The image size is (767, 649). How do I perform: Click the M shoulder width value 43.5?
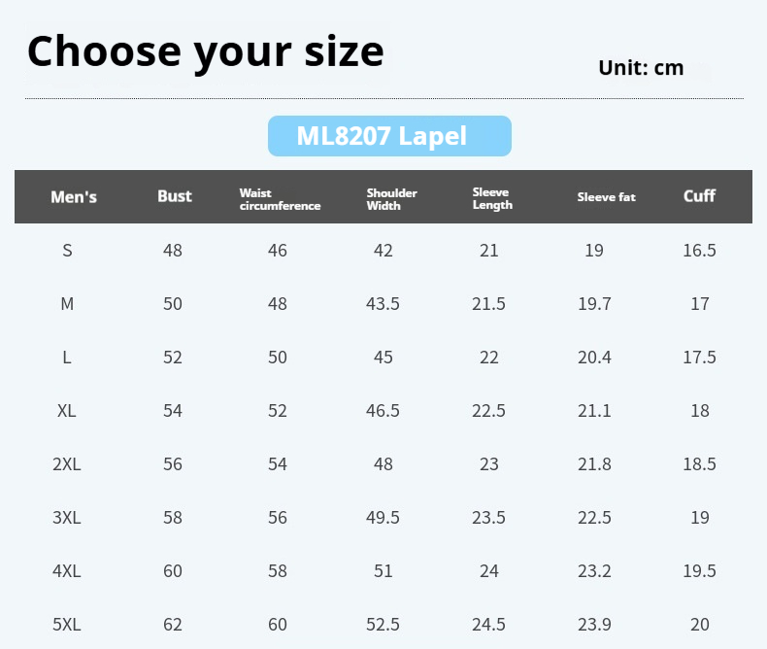pyautogui.click(x=383, y=304)
